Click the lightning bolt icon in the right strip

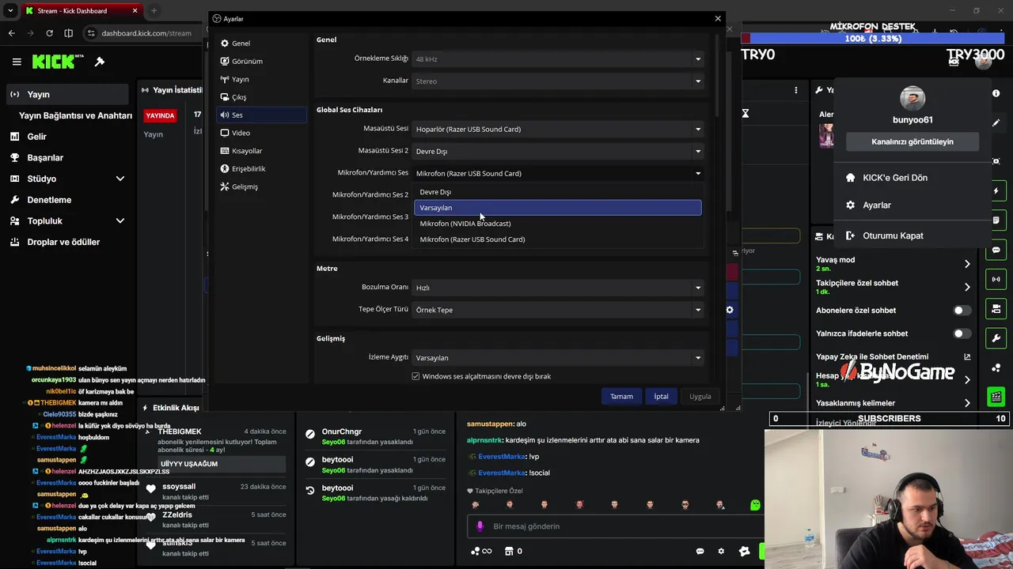point(996,191)
